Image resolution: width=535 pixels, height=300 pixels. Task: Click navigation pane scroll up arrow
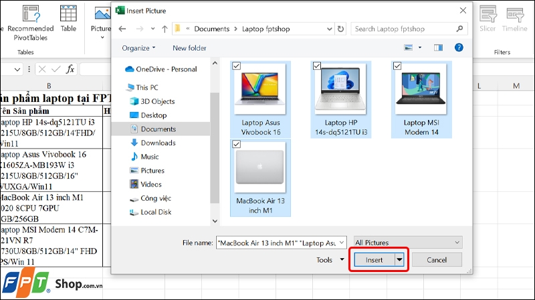[x=215, y=63]
